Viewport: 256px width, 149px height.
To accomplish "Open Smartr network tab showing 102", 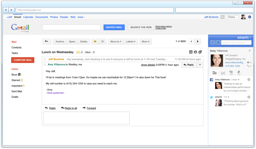I will pos(239,73).
